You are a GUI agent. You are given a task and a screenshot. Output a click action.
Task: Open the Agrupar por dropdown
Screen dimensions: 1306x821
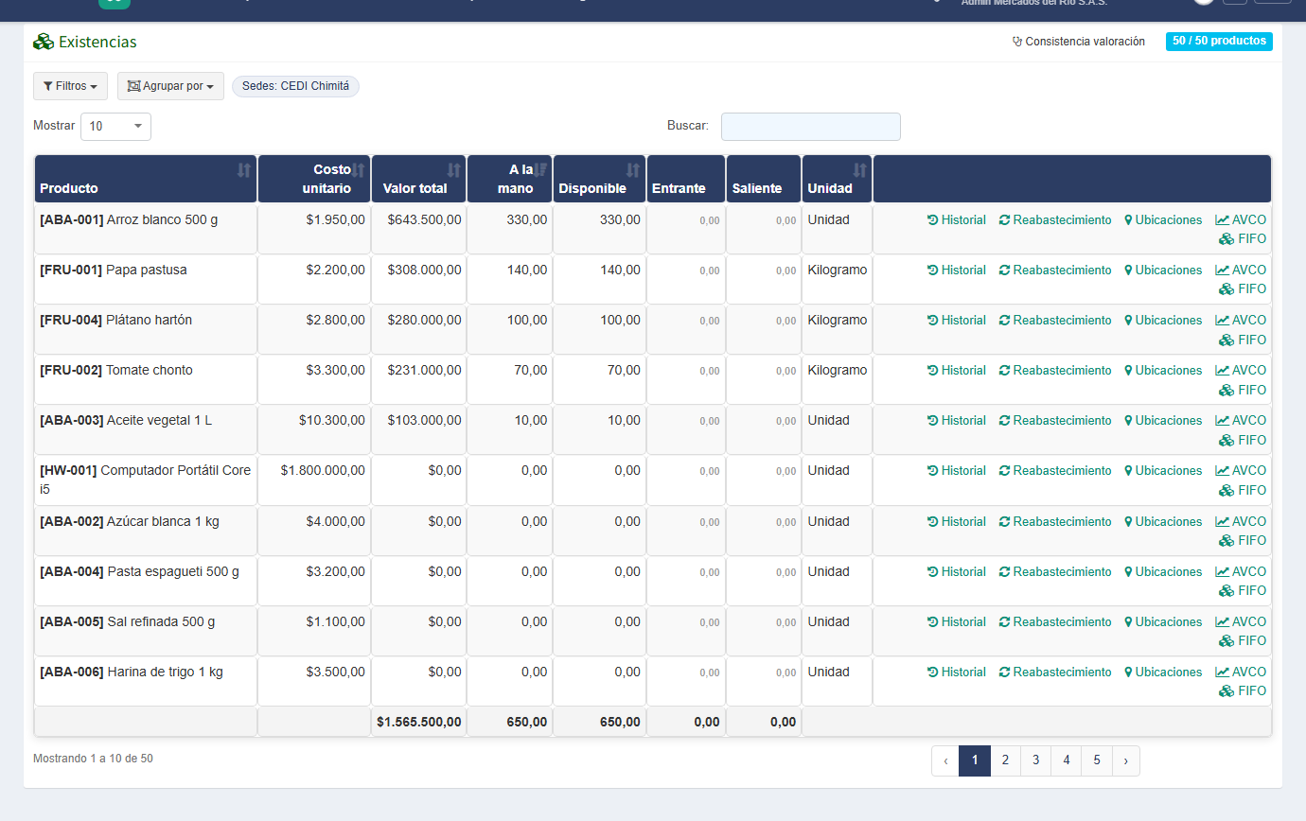[170, 86]
